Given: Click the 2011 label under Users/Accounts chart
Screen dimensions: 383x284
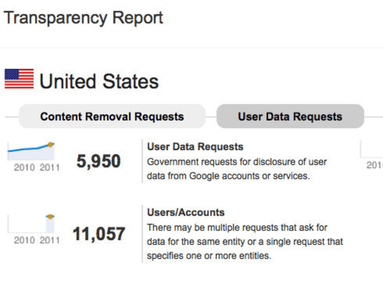Looking at the screenshot, I should point(49,240).
